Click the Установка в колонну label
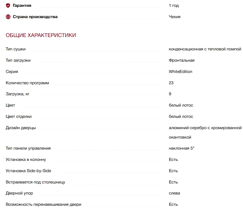The height and width of the screenshot is (216, 243). point(26,160)
